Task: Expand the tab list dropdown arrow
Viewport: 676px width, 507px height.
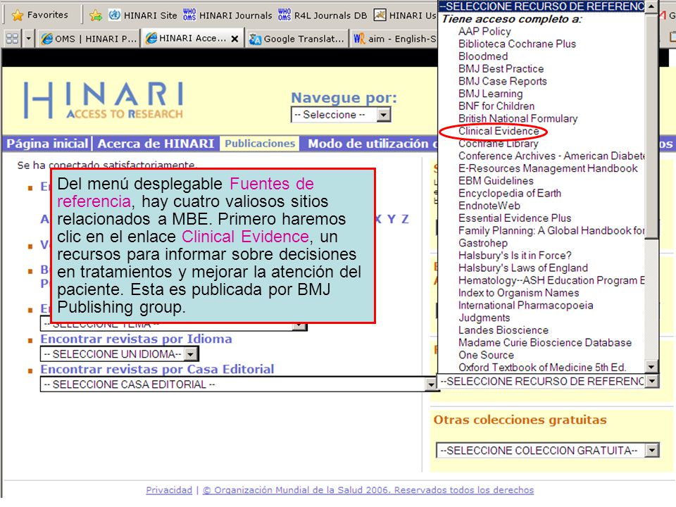Action: pos(28,39)
